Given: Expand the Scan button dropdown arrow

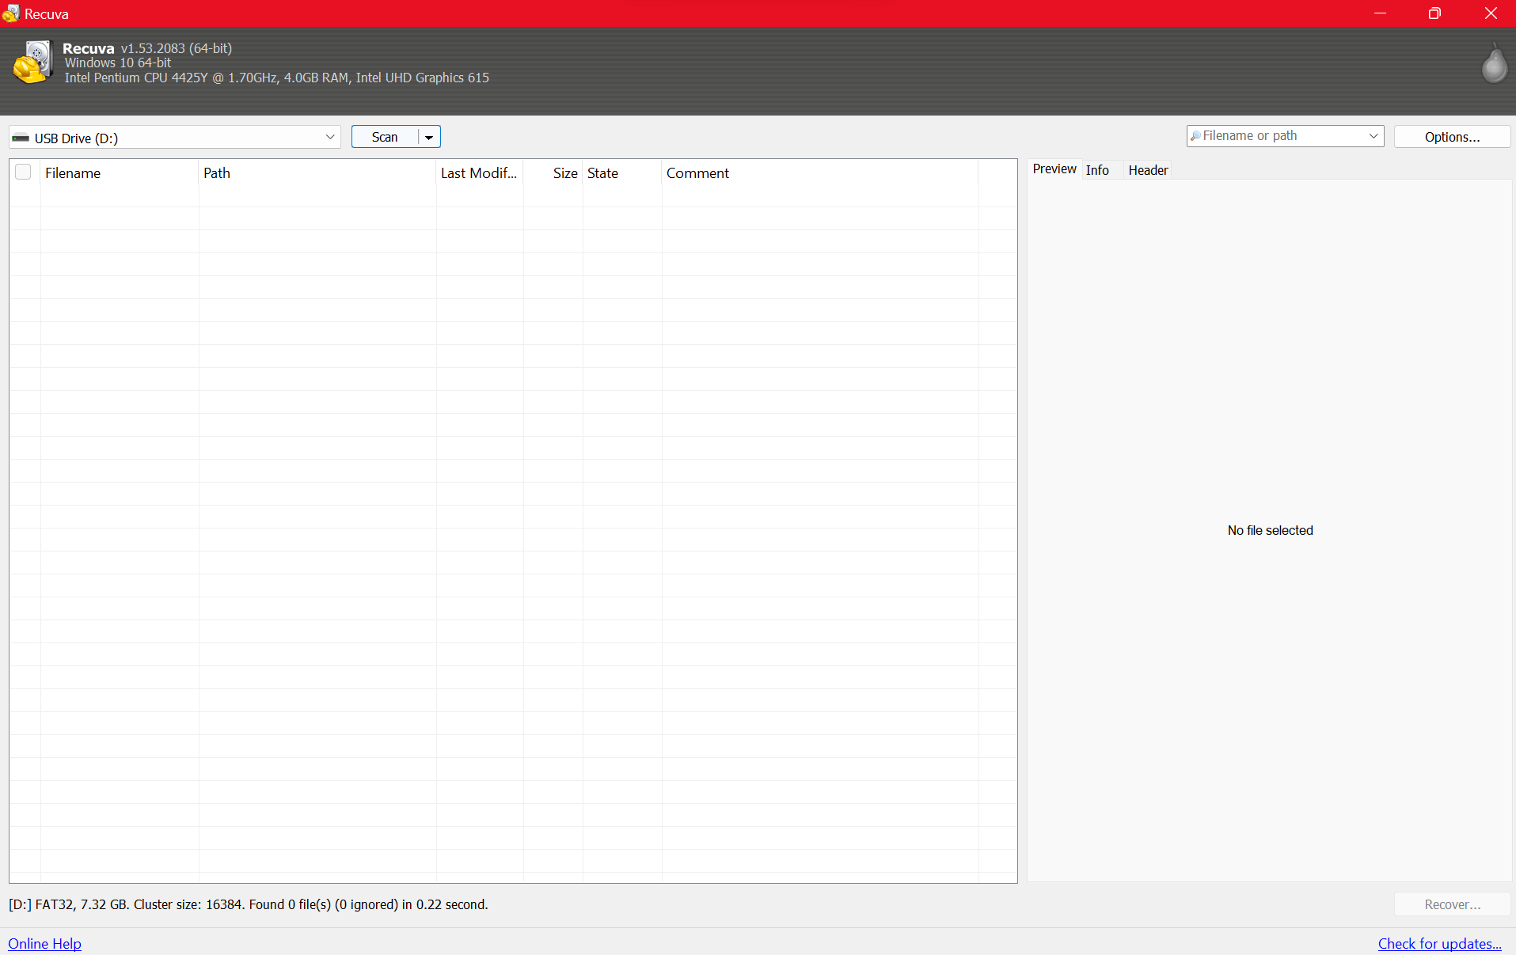Looking at the screenshot, I should 429,137.
